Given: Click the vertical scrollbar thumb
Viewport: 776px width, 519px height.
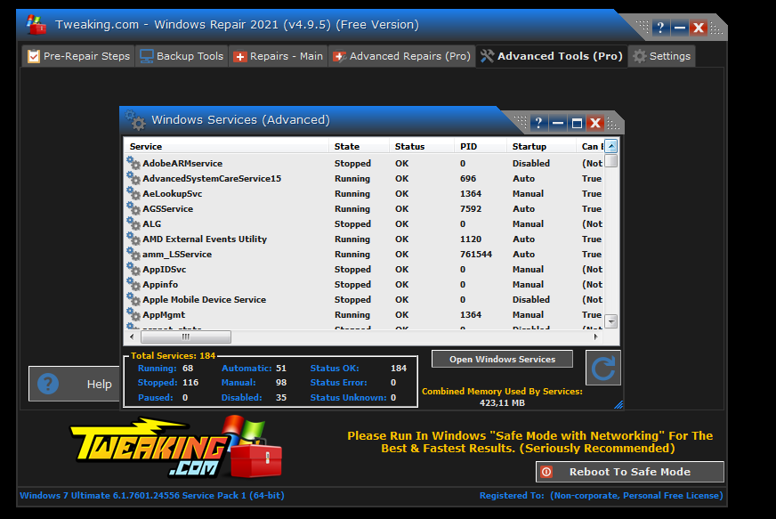Looking at the screenshot, I should (x=611, y=161).
